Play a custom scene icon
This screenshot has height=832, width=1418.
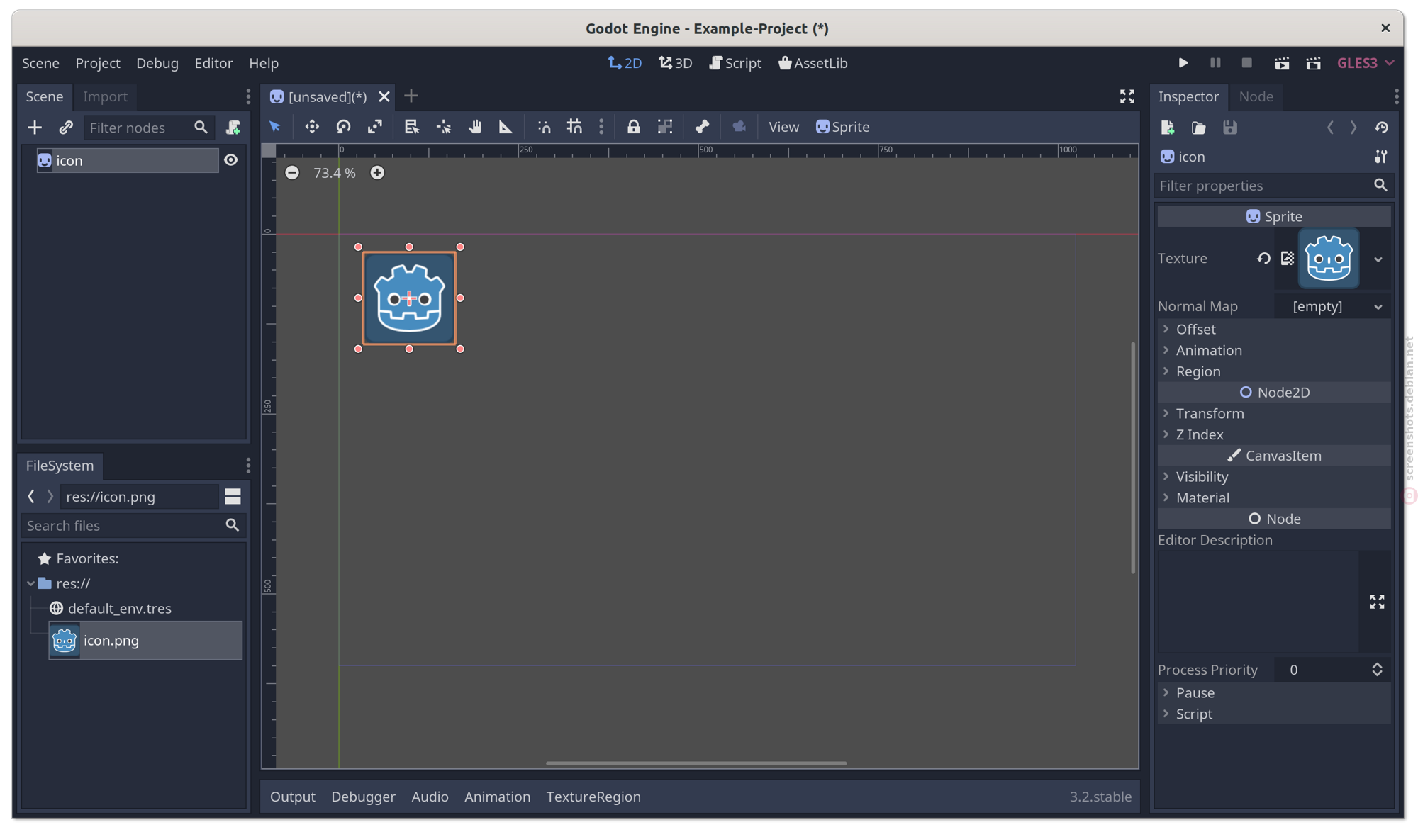(x=1314, y=63)
